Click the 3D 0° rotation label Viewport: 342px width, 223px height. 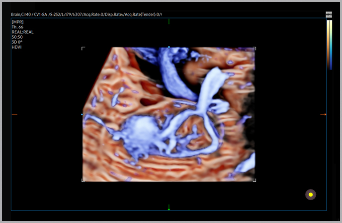[17, 42]
